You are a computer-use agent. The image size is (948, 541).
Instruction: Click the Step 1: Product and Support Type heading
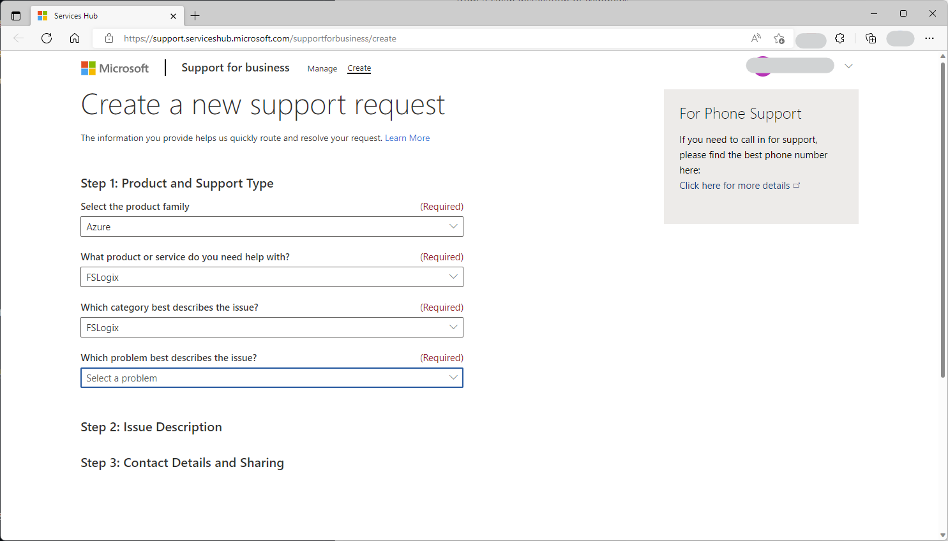[x=177, y=184]
